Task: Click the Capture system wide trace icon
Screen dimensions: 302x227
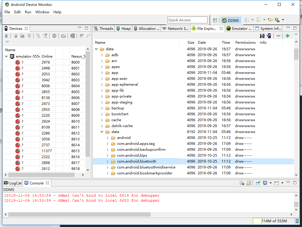Action: tap(81, 36)
